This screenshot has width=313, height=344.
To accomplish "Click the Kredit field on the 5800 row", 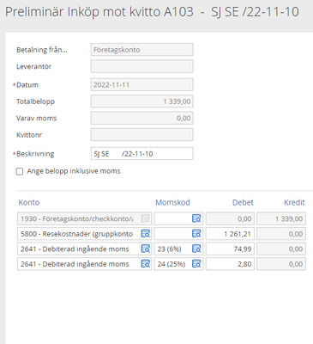I will [x=281, y=234].
